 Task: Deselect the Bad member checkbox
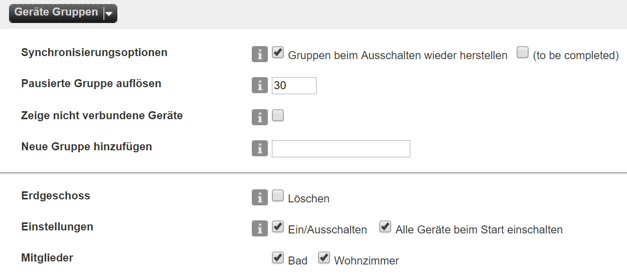[278, 258]
